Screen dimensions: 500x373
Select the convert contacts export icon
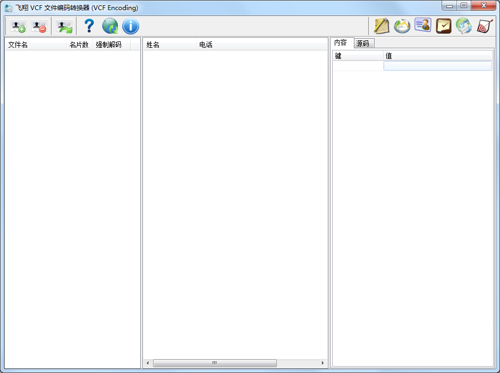coord(64,25)
